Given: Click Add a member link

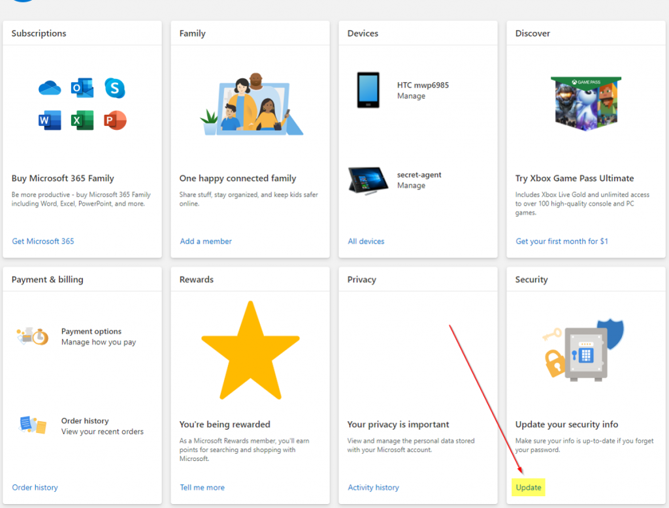Looking at the screenshot, I should (206, 242).
